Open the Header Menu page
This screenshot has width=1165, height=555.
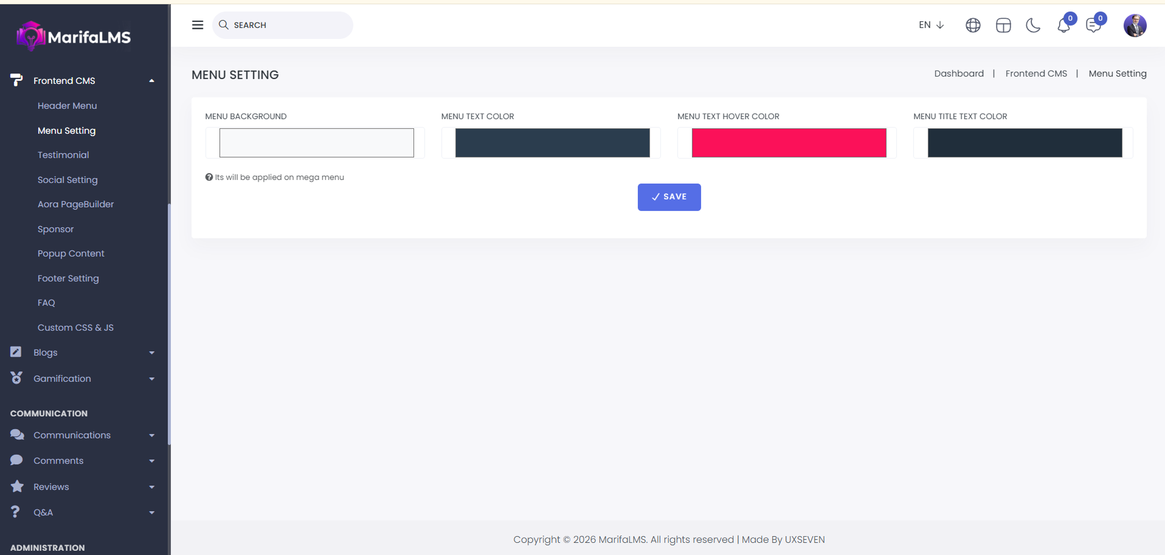(67, 106)
